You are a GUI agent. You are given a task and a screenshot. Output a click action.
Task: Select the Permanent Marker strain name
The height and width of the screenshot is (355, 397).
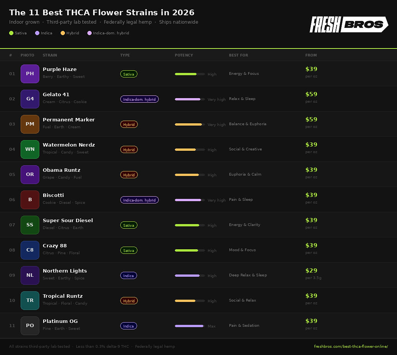pyautogui.click(x=69, y=119)
